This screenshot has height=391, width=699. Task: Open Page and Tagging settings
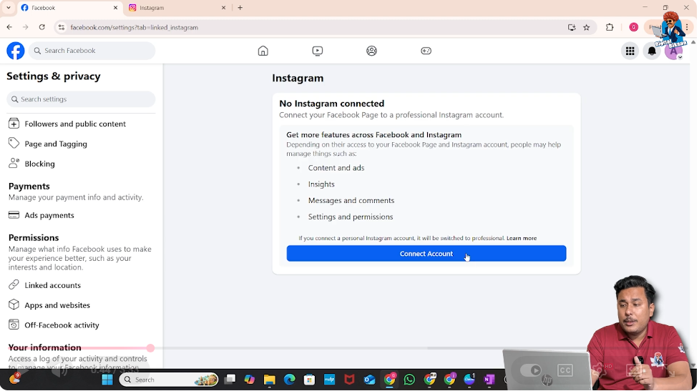point(81,144)
